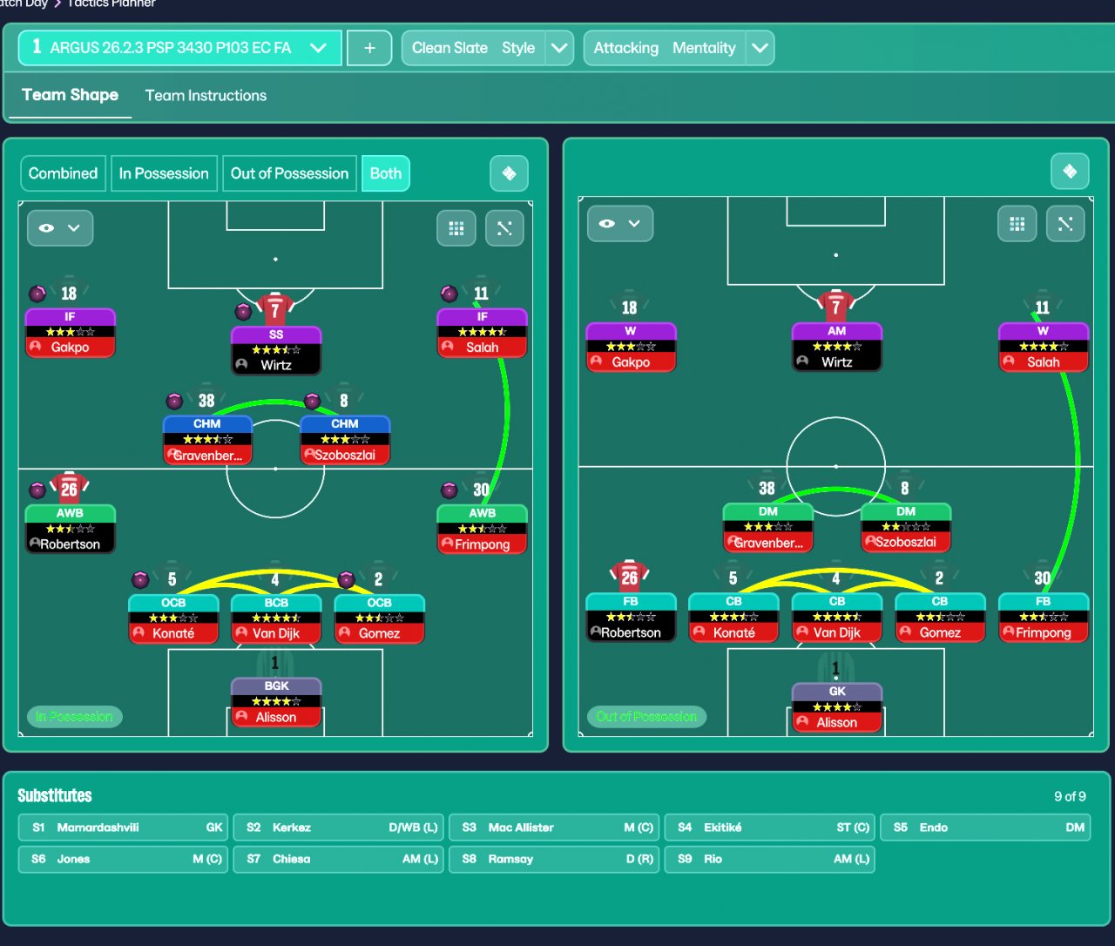Select Gakpo's IF role card on left pitch
This screenshot has height=946, width=1115.
[70, 333]
